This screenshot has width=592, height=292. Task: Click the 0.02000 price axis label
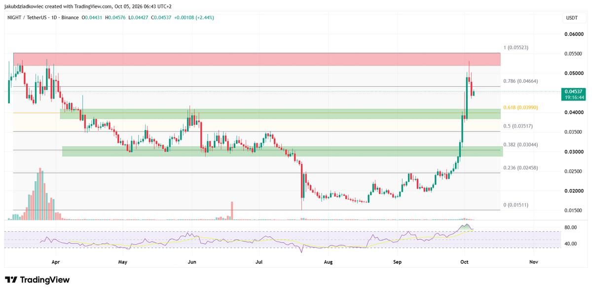tap(573, 191)
